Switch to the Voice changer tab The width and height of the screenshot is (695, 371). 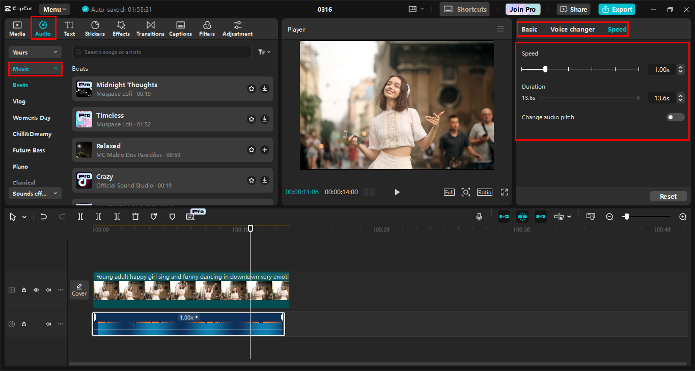572,30
